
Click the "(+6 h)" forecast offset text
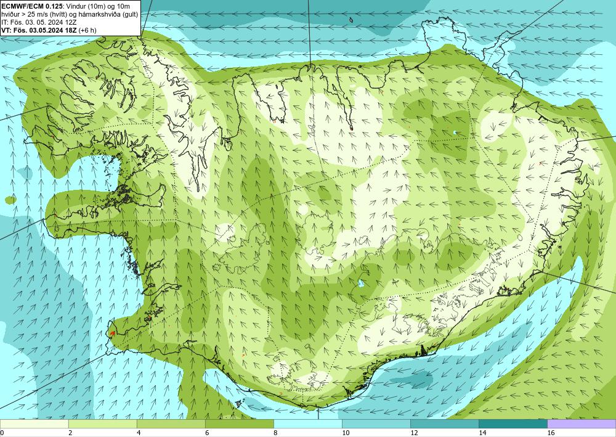point(87,30)
